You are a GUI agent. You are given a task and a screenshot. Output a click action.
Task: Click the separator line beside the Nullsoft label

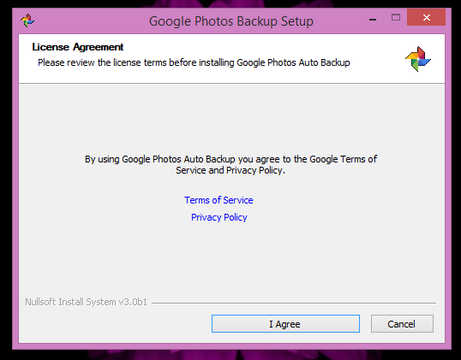(x=294, y=303)
